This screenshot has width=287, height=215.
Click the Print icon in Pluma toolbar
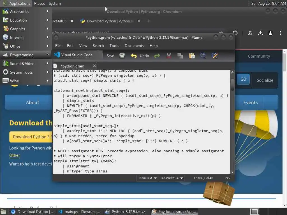pyautogui.click(x=122, y=56)
